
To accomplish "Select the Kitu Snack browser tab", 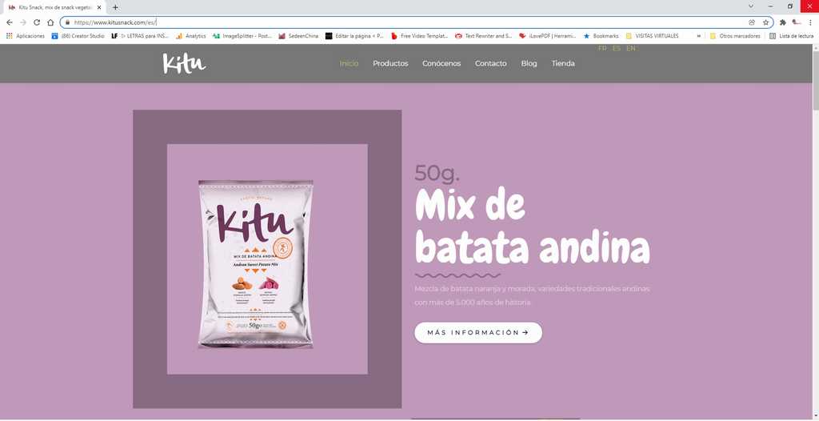I will point(54,7).
